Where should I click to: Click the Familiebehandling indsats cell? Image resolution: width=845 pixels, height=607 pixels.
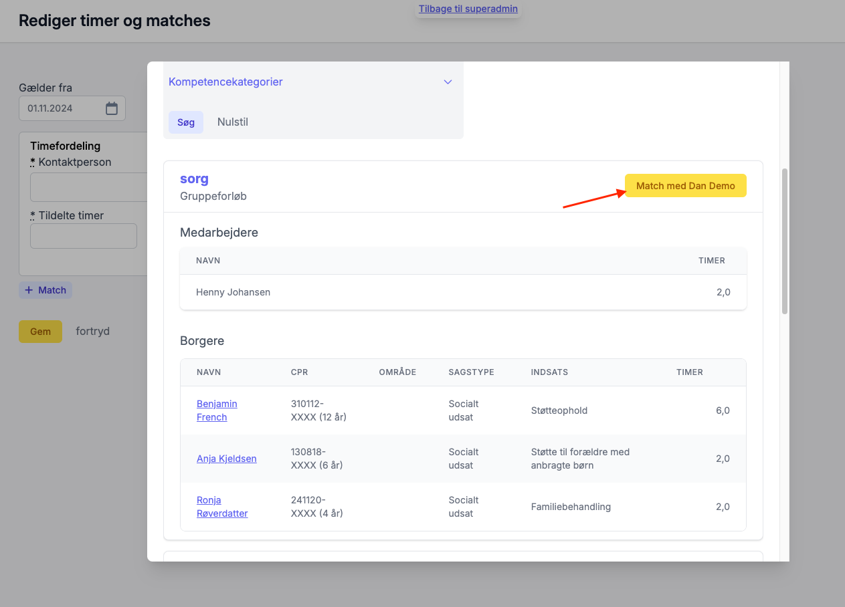pos(571,507)
